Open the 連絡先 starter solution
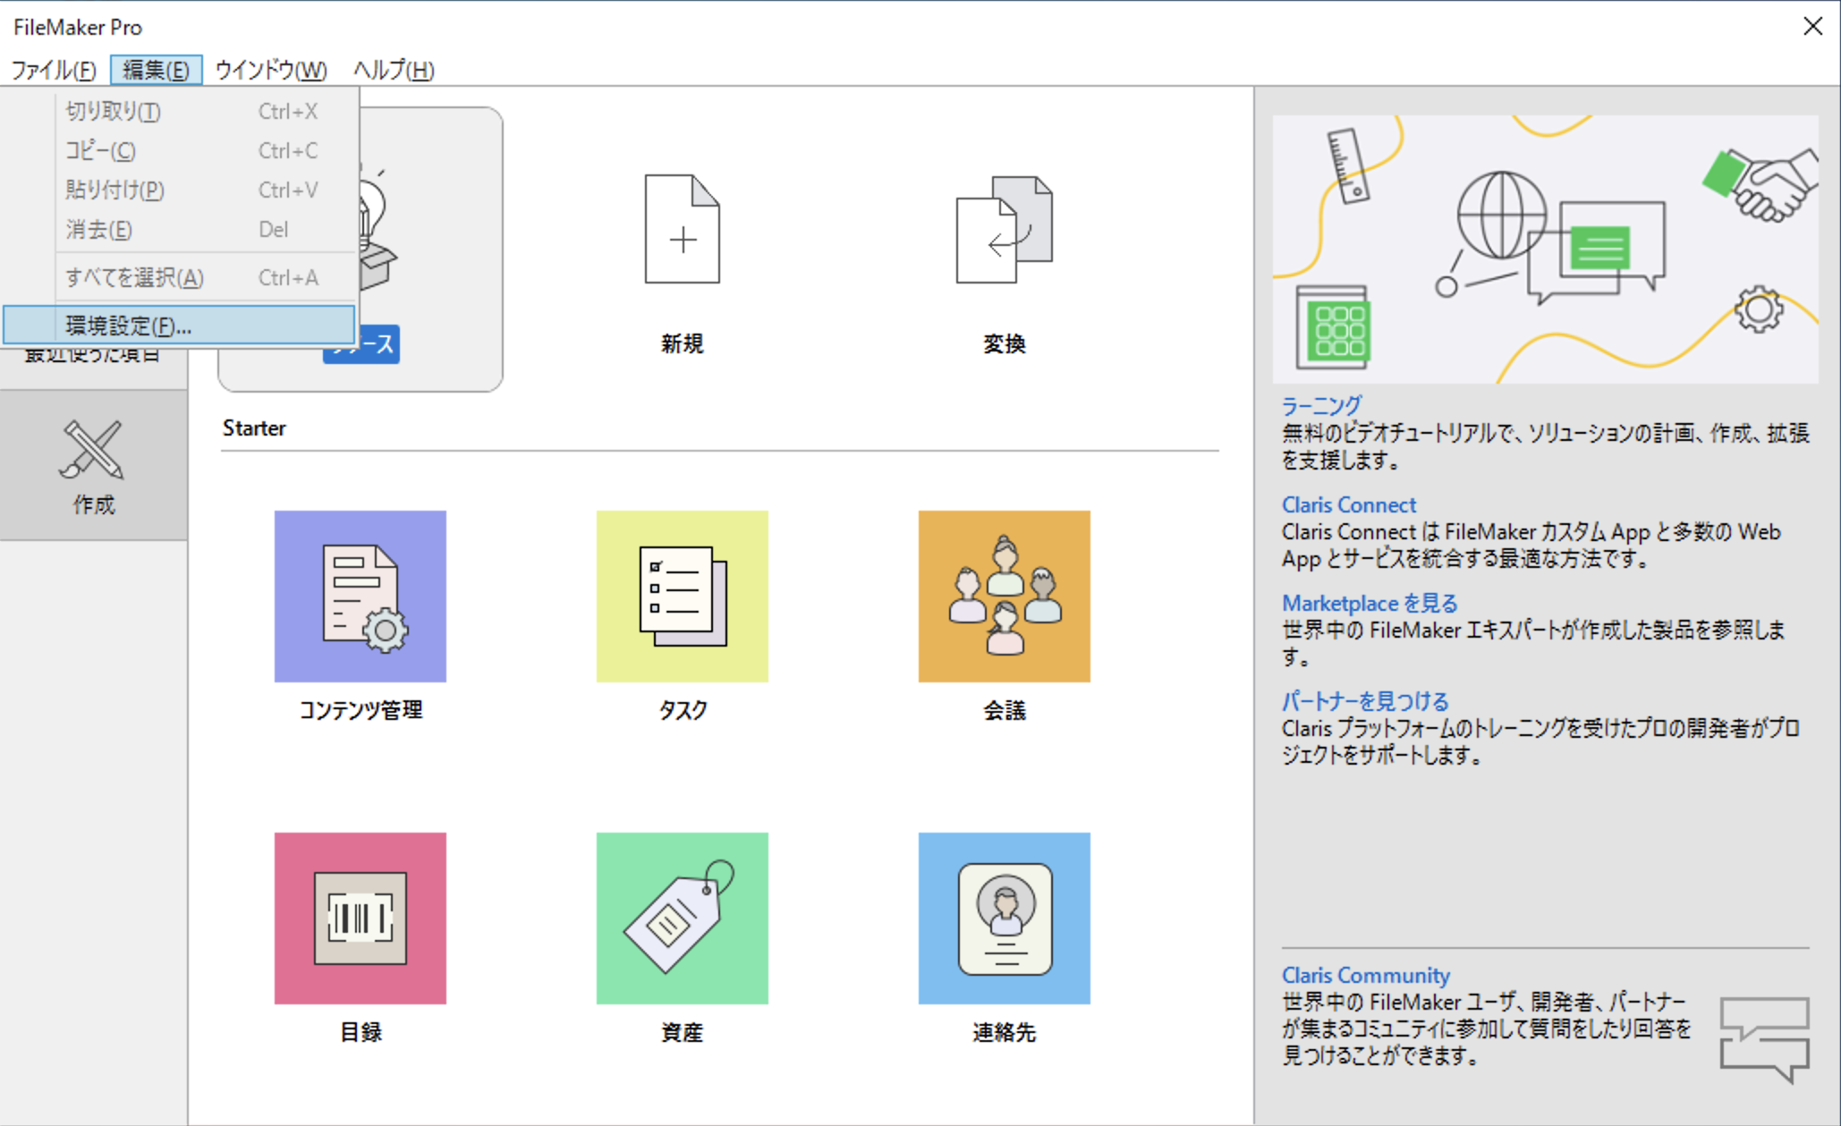 point(1004,917)
